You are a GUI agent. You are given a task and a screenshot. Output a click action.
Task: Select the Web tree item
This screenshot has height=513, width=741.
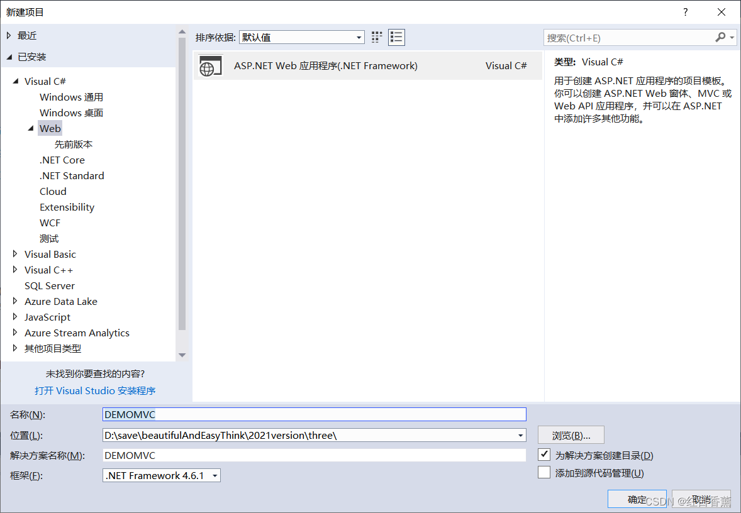pyautogui.click(x=50, y=128)
